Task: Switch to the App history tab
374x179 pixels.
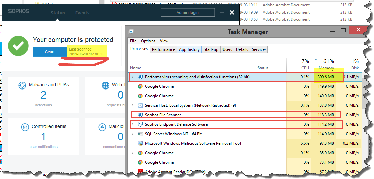Action: click(x=190, y=49)
